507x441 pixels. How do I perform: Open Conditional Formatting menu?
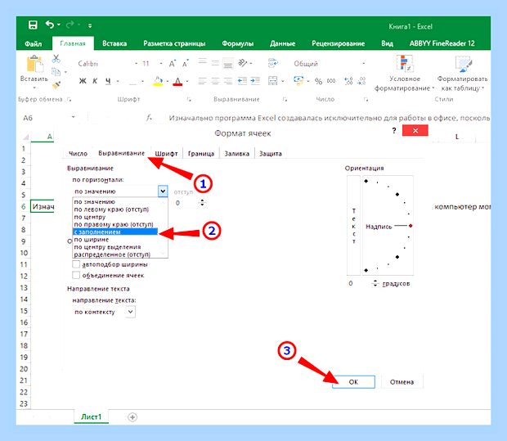point(405,74)
